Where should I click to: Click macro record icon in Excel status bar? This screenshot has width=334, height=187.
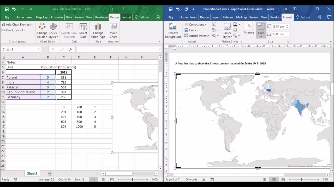pos(16,179)
